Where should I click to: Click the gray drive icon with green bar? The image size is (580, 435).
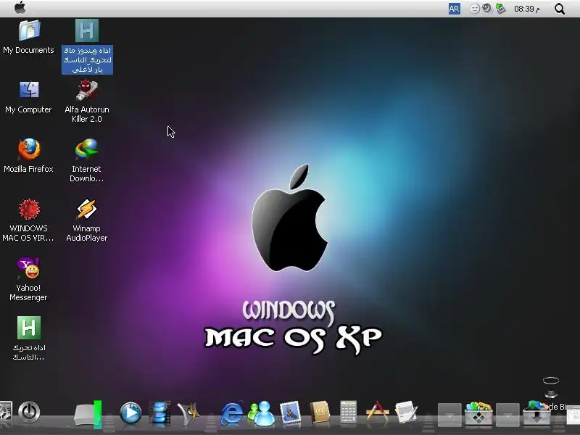[x=88, y=414]
